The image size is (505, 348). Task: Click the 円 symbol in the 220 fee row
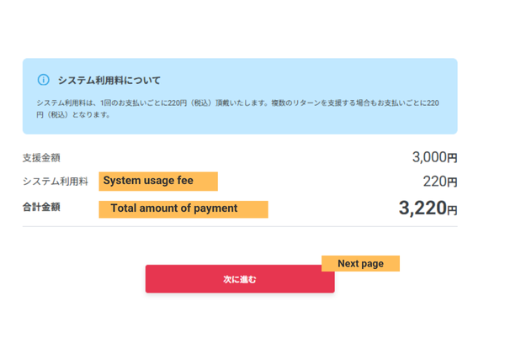[x=452, y=182]
